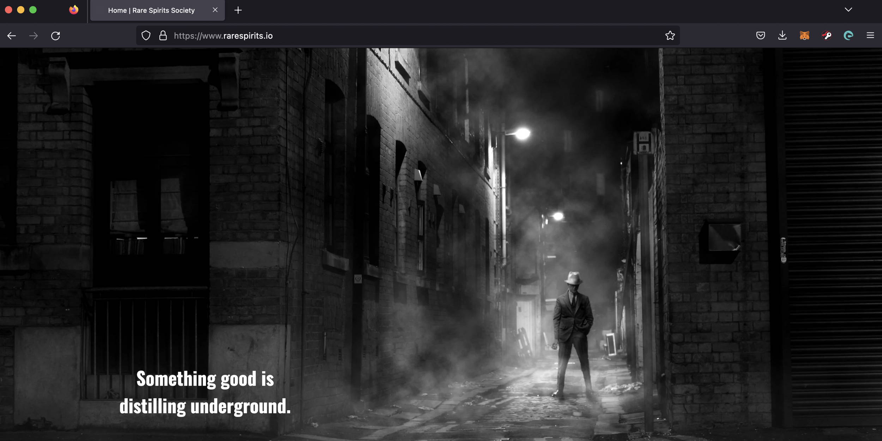Open the tracking protection shield panel

[x=146, y=36]
